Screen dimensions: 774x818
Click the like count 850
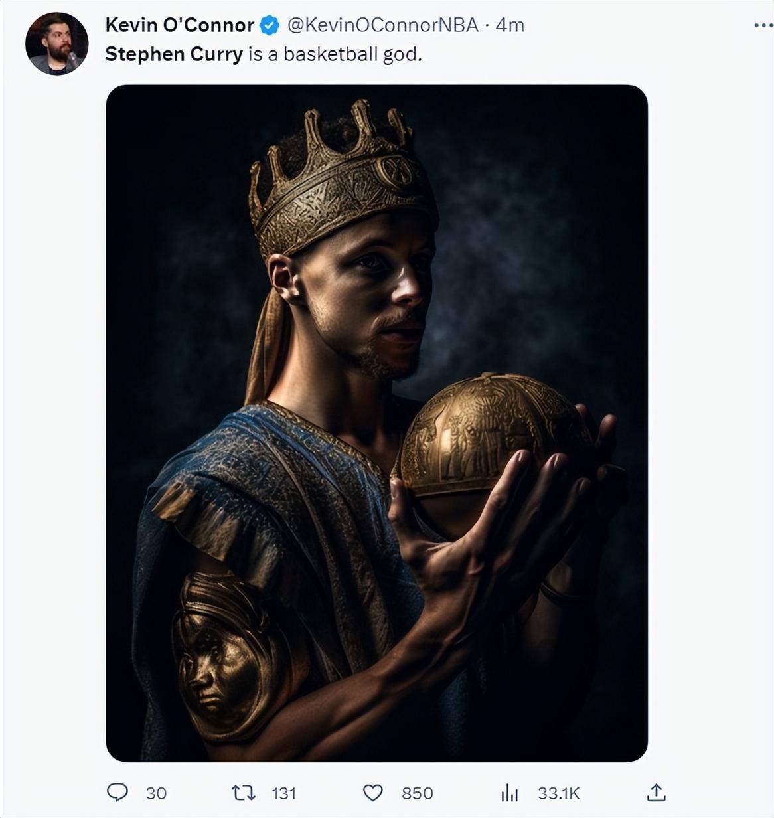click(417, 793)
